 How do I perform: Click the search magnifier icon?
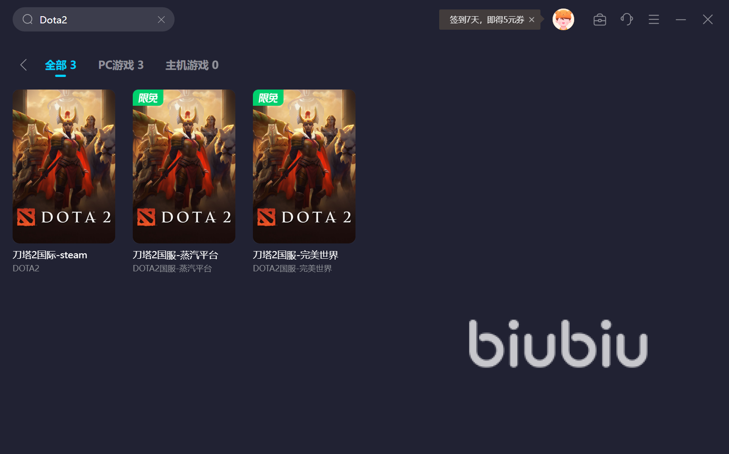tap(28, 19)
